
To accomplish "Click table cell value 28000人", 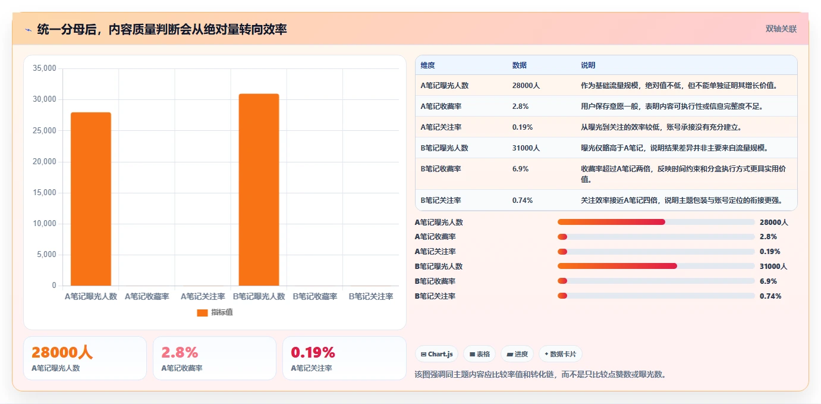I will pos(526,86).
